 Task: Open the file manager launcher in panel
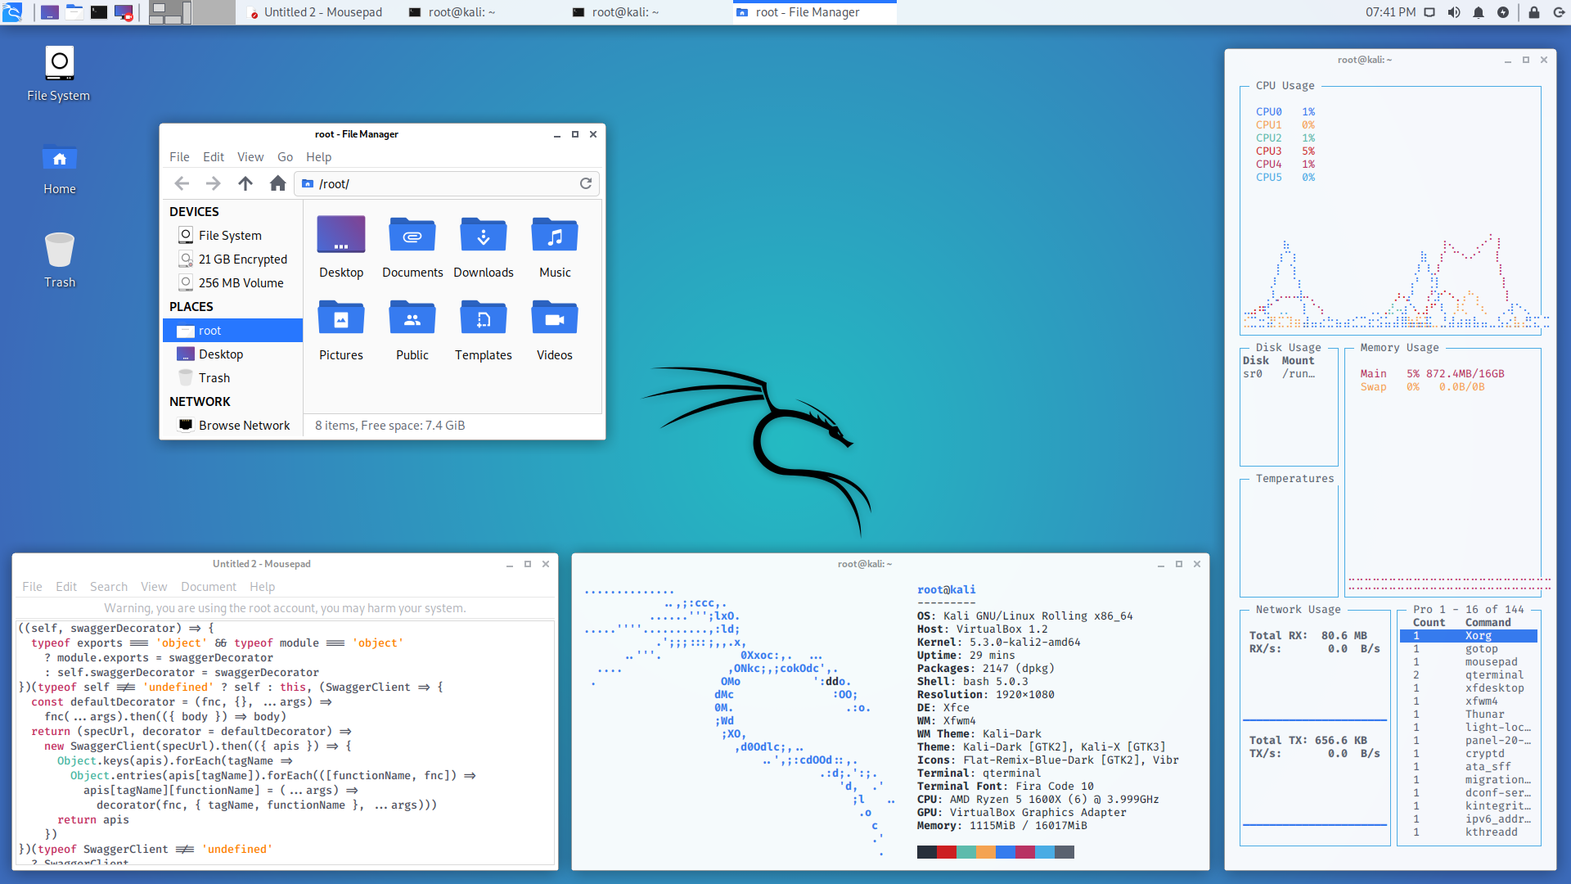[74, 12]
